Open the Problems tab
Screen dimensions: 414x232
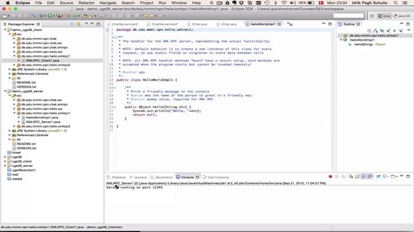[x=116, y=177]
